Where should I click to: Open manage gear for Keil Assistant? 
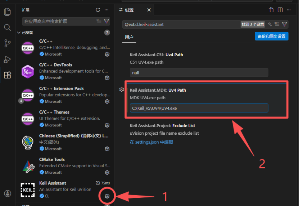tap(107, 196)
